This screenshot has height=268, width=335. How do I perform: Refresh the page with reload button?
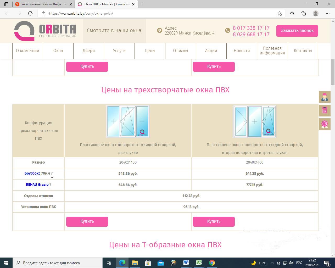coord(30,13)
